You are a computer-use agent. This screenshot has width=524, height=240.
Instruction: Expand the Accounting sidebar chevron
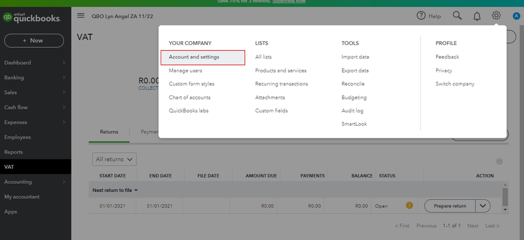tap(64, 182)
